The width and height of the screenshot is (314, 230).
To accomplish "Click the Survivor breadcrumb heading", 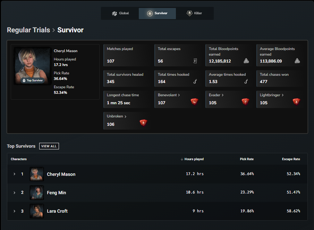I will pos(70,30).
